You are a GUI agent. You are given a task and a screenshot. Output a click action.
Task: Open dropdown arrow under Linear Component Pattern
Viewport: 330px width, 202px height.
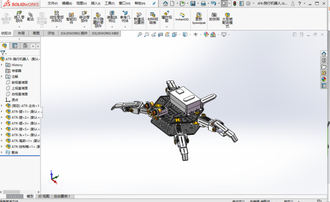click(x=57, y=27)
